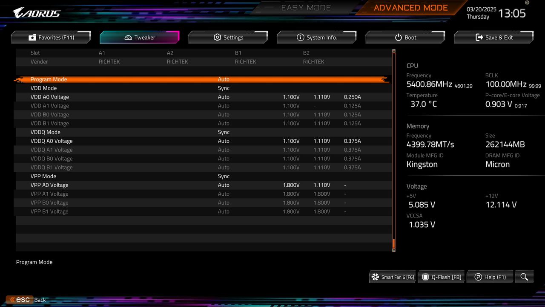This screenshot has height=307, width=545.
Task: Click the esc Back button
Action: [x=26, y=300]
